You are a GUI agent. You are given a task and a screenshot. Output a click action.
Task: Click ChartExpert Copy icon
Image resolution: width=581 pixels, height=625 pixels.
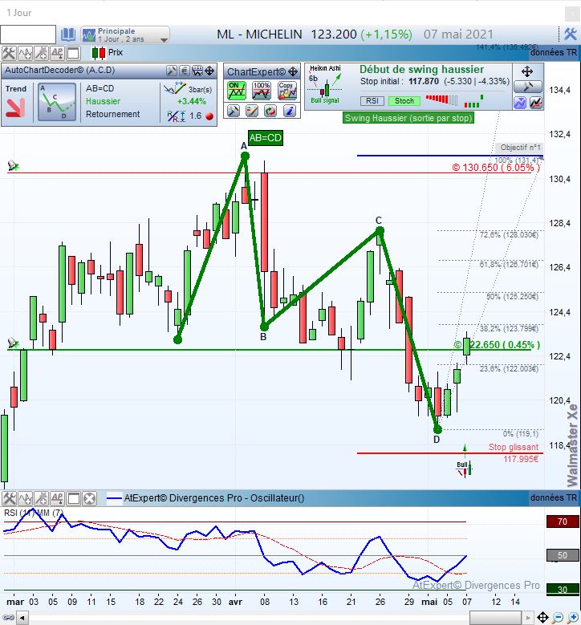click(287, 91)
